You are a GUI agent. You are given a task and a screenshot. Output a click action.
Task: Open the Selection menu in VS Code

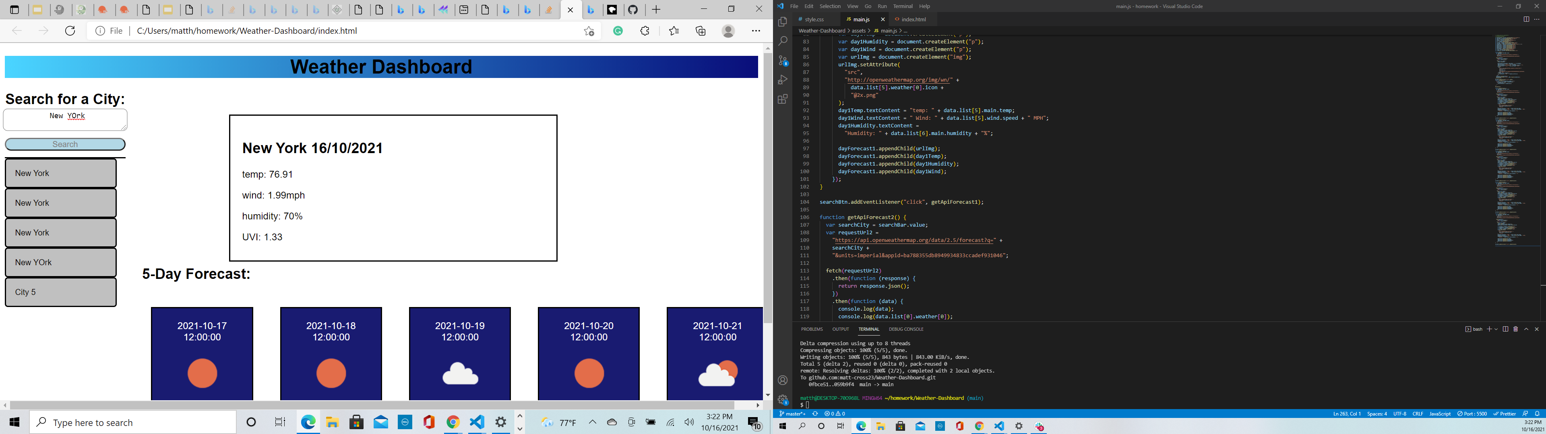pos(830,6)
